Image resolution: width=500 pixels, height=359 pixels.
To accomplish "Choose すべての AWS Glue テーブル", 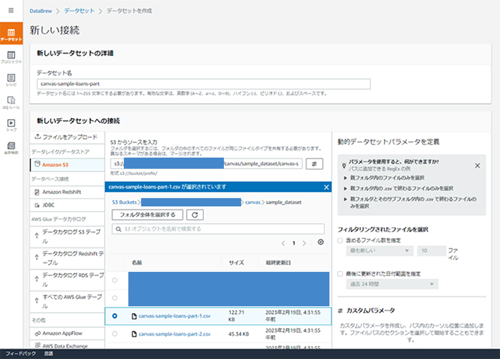I will coord(67,301).
